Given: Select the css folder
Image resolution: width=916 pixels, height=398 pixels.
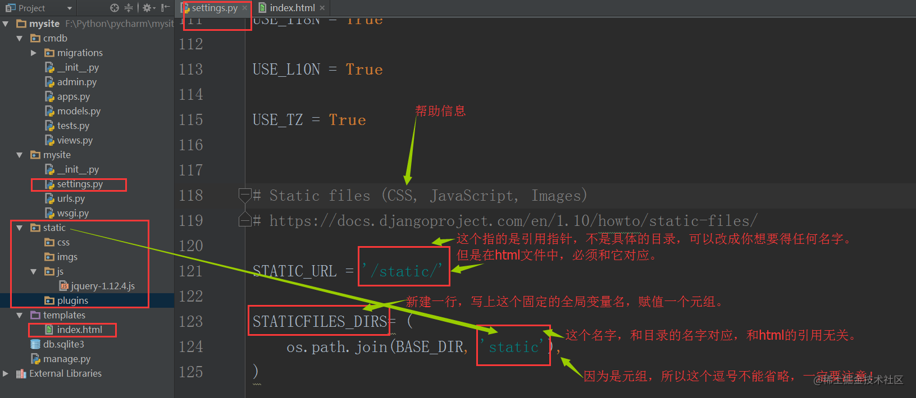Looking at the screenshot, I should (x=63, y=242).
